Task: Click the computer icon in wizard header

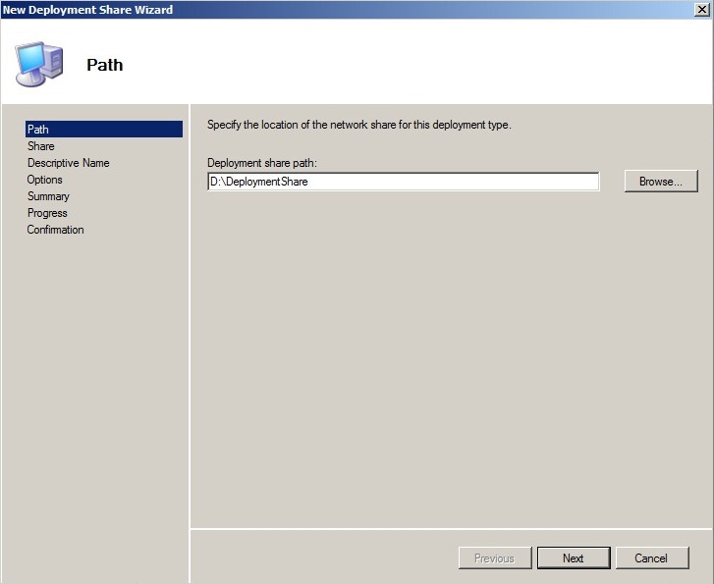Action: point(38,64)
